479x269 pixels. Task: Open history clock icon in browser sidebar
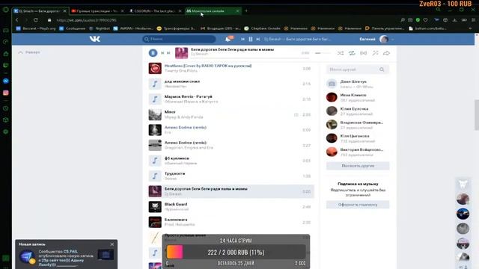click(x=6, y=108)
